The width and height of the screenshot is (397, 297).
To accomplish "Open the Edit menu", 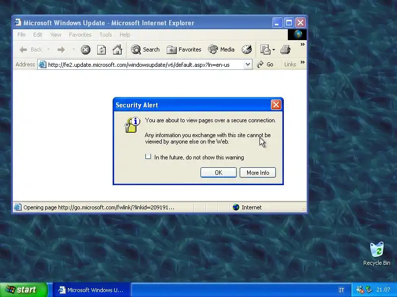I will (38, 35).
